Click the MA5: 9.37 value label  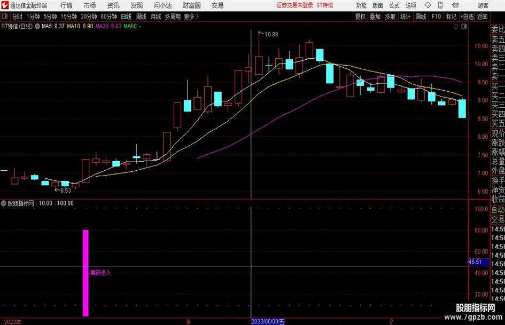click(x=53, y=26)
